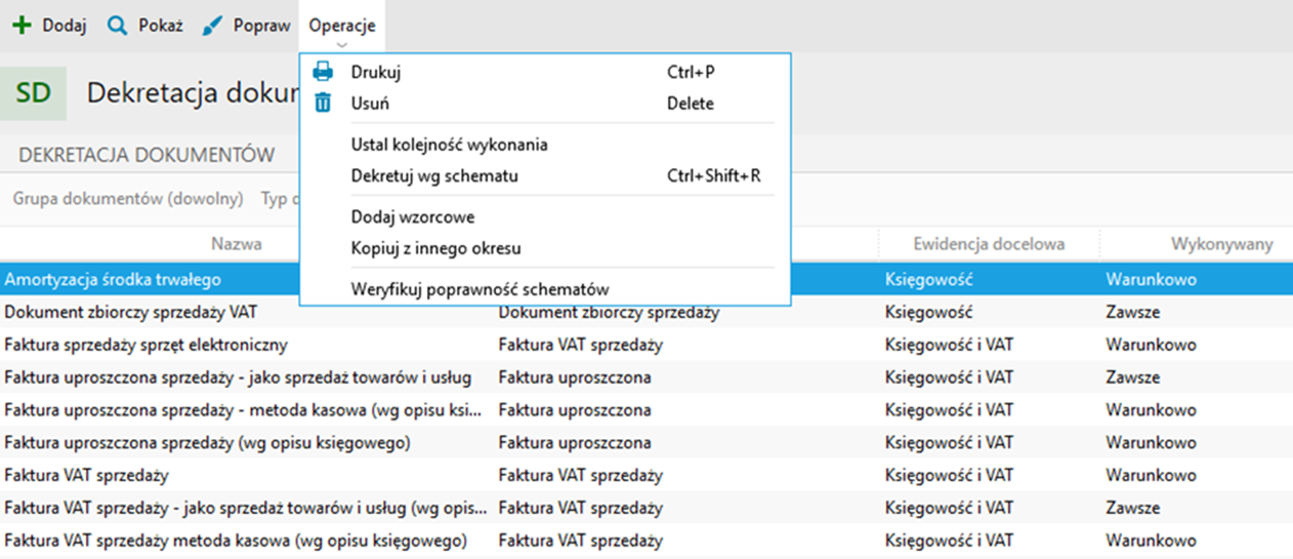Sort by Ewidencja docelowa column header
The width and height of the screenshot is (1293, 559).
[x=989, y=244]
